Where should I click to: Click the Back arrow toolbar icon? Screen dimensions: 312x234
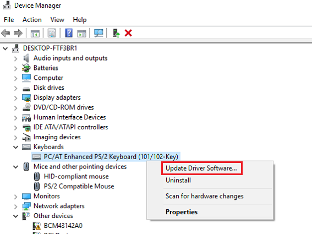pos(6,33)
